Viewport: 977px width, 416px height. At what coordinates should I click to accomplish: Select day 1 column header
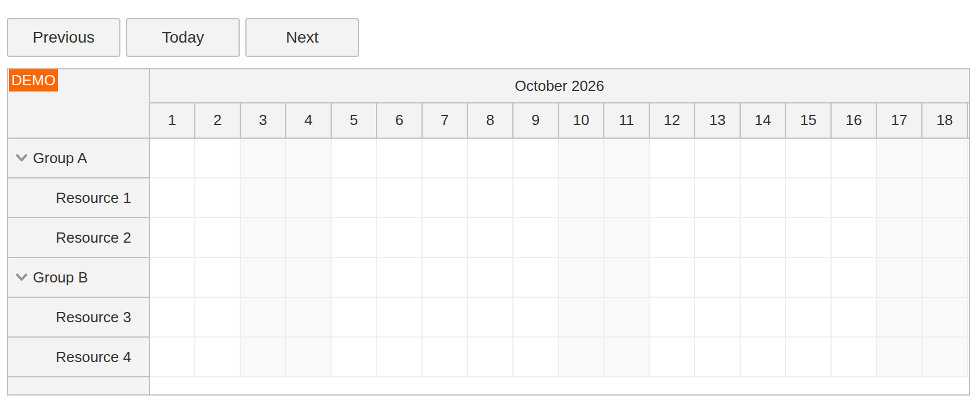click(172, 120)
